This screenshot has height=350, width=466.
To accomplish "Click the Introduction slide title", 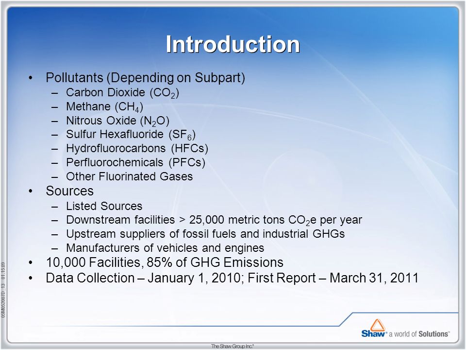I will pyautogui.click(x=233, y=45).
